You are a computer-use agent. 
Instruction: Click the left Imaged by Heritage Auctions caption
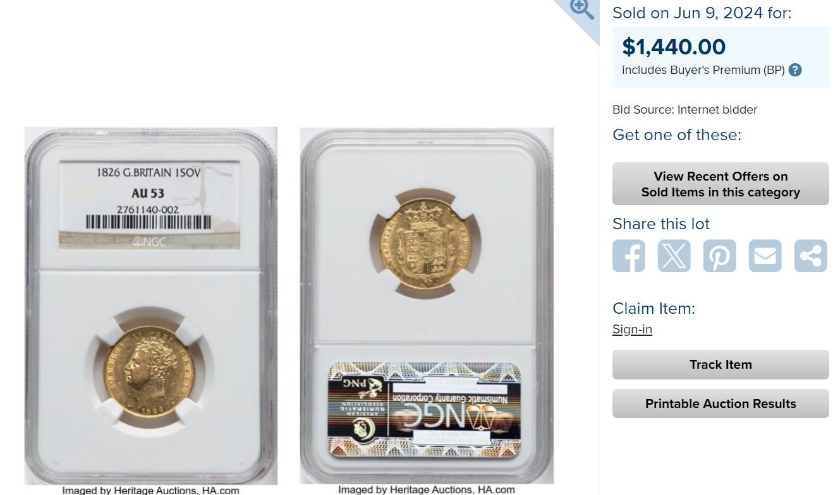150,490
